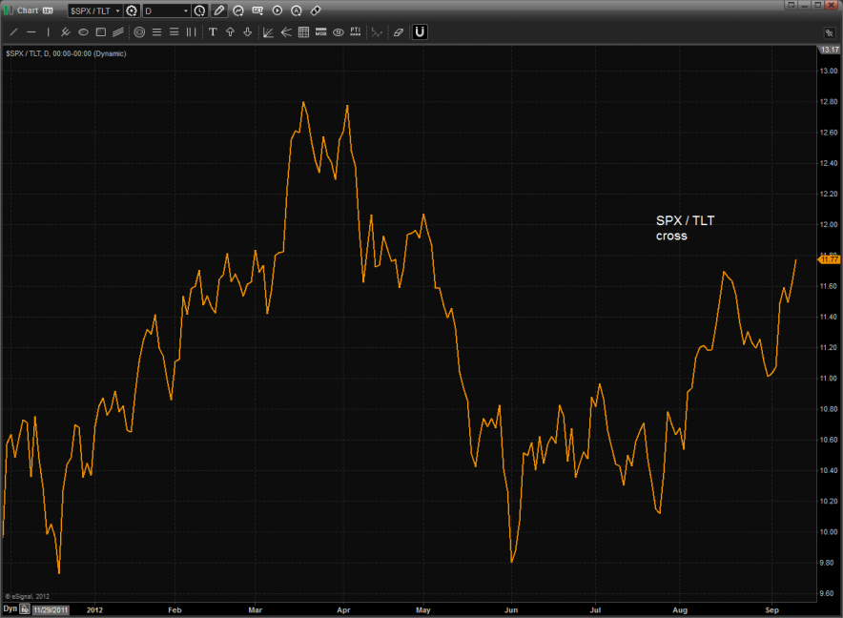Open the time template clock menu
Viewport: 843px width, 618px height.
199,10
